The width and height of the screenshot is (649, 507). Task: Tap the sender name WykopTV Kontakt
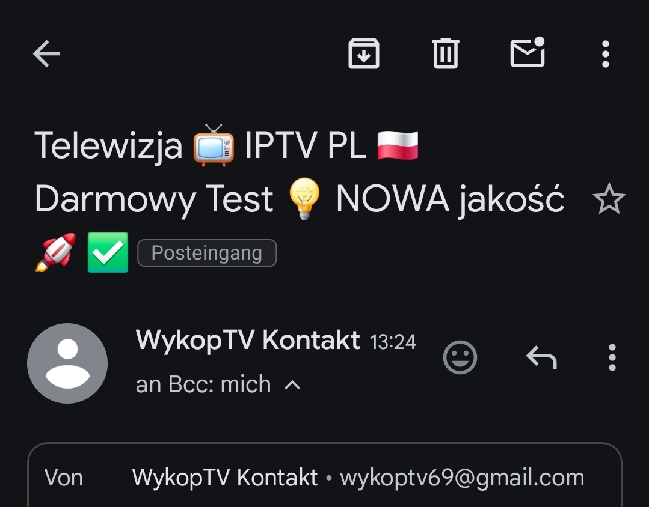pos(248,340)
